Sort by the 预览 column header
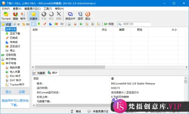The width and height of the screenshot is (189, 114). click(139, 30)
